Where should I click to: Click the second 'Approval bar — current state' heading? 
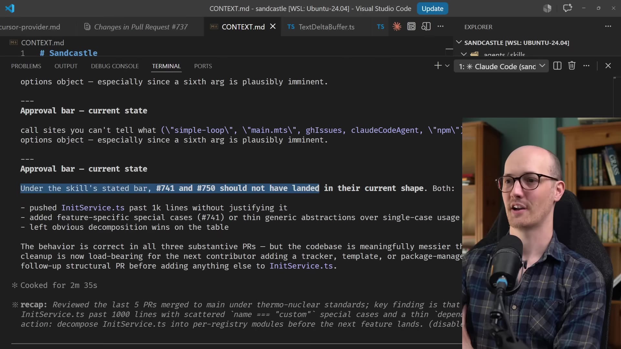[84, 169]
